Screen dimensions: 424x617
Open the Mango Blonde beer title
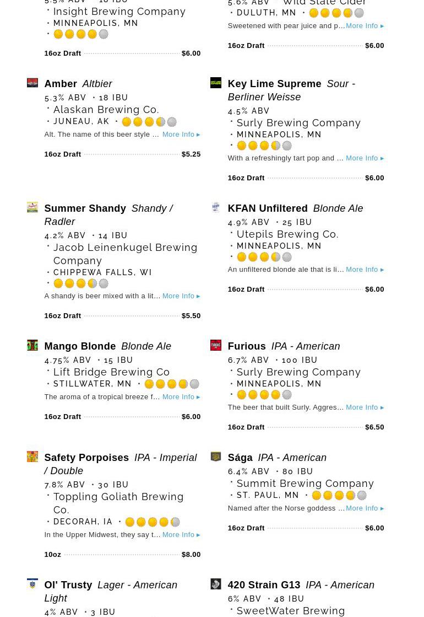80,346
